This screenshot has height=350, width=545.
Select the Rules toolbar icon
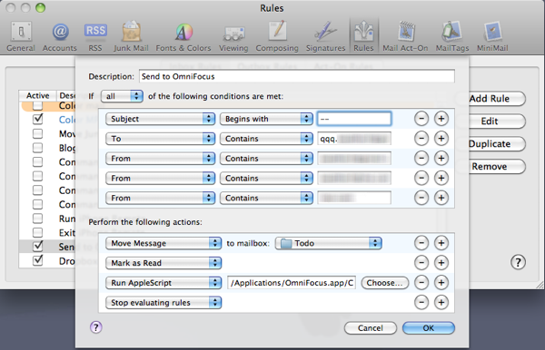363,36
